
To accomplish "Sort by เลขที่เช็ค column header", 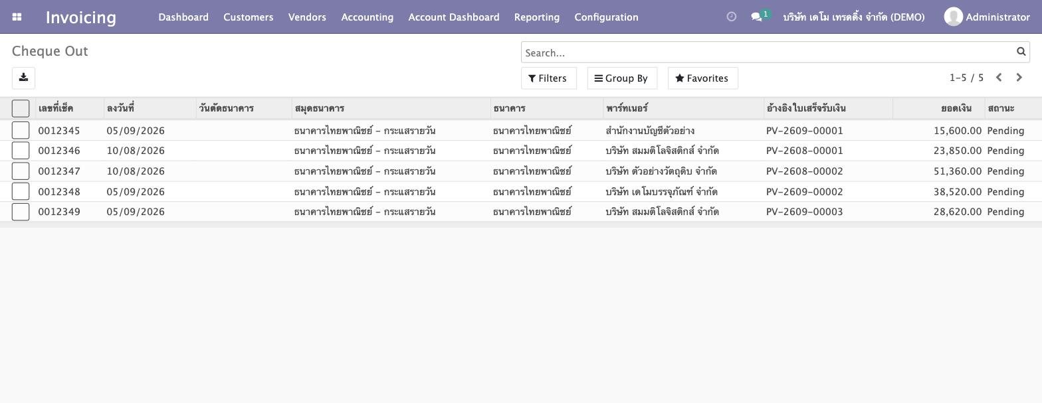I will coord(70,108).
